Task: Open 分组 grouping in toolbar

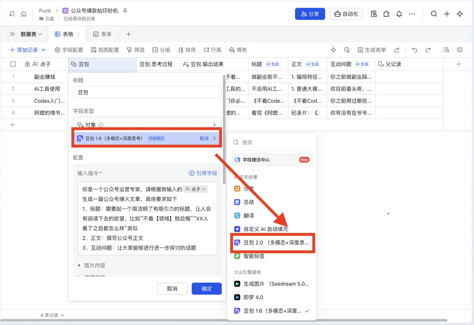Action: coord(161,50)
